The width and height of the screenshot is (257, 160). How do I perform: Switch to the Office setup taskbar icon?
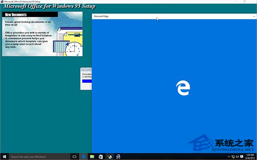pyautogui.click(x=109, y=157)
